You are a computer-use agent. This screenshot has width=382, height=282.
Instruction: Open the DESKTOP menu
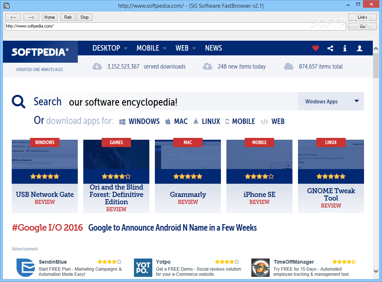pos(106,48)
